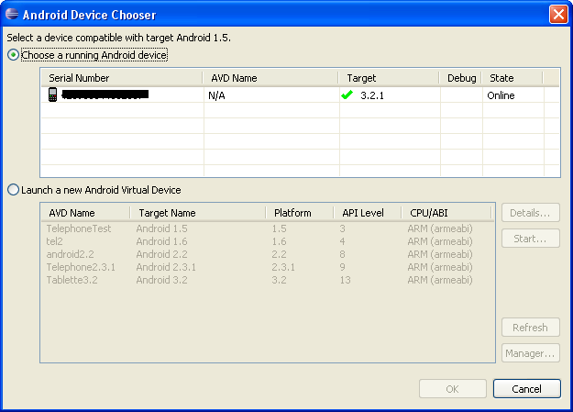
Task: Click the platform 2.3.1 cell
Action: tap(283, 267)
